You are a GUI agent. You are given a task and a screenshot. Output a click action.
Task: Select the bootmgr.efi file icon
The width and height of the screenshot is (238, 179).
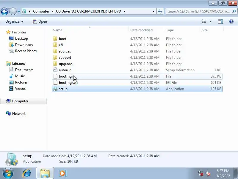click(55, 83)
